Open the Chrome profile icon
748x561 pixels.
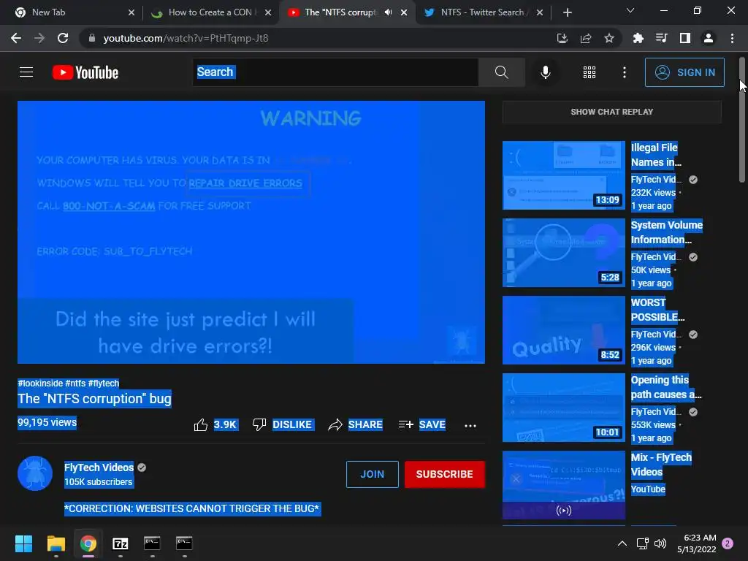[x=709, y=38]
